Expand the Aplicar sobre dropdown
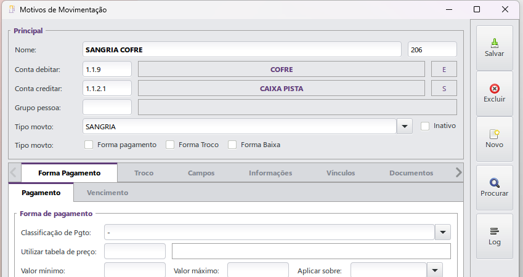This screenshot has height=277, width=523. pos(435,270)
